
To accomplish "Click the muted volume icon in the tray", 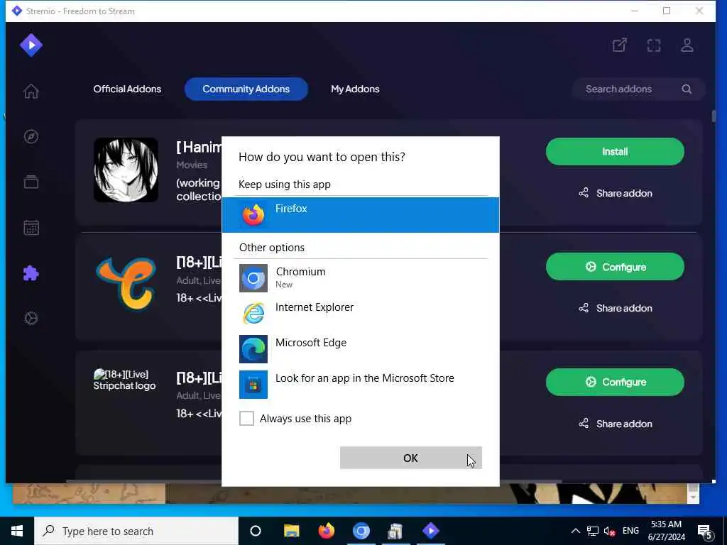I will (x=609, y=531).
